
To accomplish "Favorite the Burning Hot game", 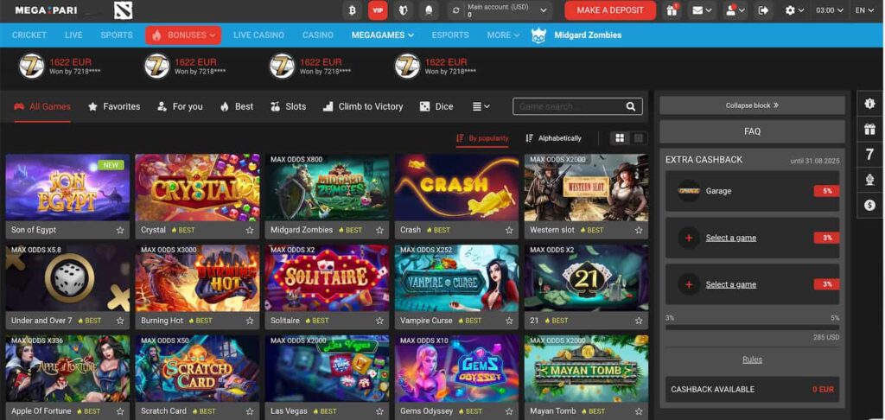I will pos(250,321).
